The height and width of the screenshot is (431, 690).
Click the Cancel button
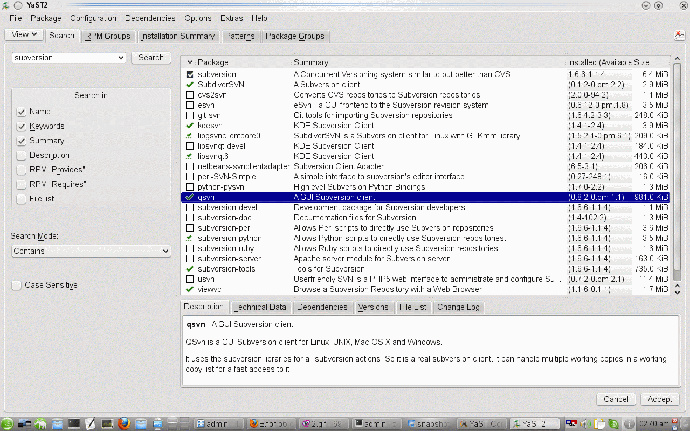[x=616, y=399]
